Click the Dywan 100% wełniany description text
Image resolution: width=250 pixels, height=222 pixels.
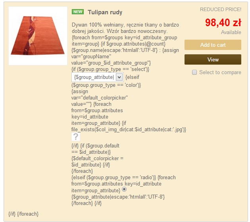(125, 28)
